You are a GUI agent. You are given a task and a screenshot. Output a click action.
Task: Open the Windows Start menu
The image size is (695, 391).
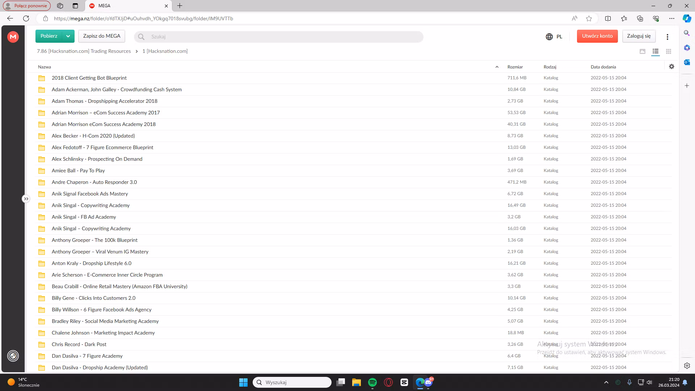(243, 382)
